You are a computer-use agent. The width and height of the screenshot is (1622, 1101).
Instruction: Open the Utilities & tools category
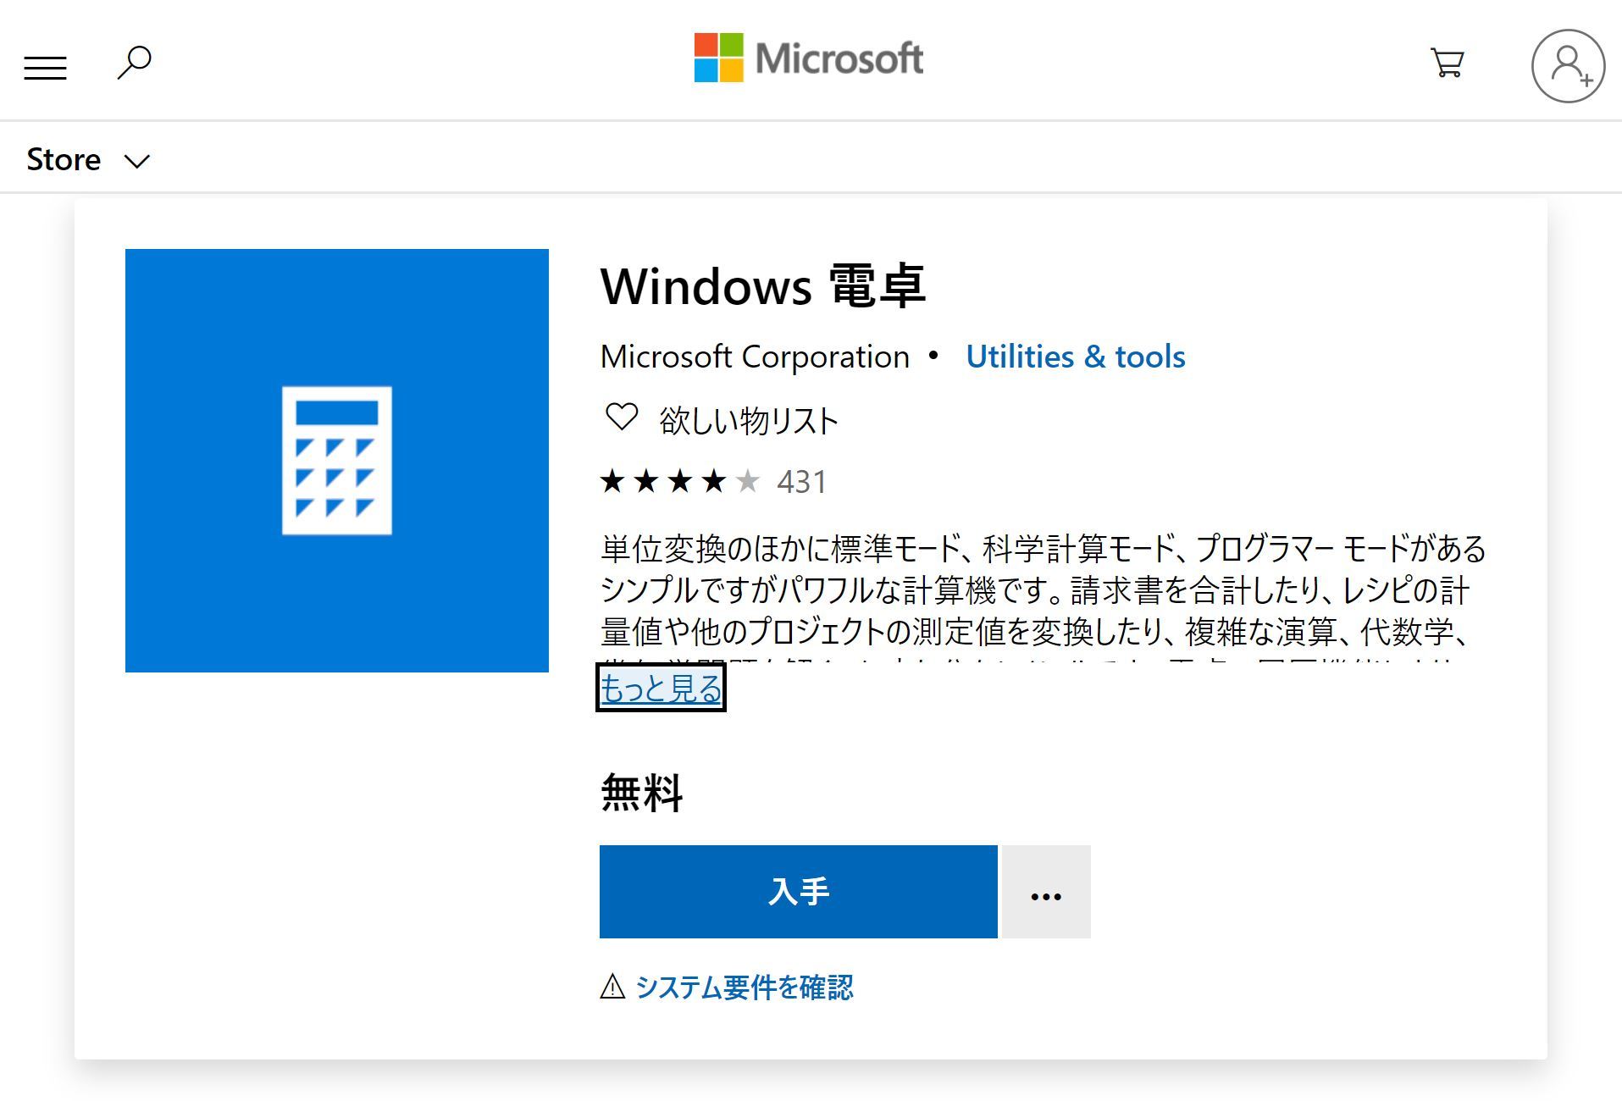pyautogui.click(x=1075, y=357)
